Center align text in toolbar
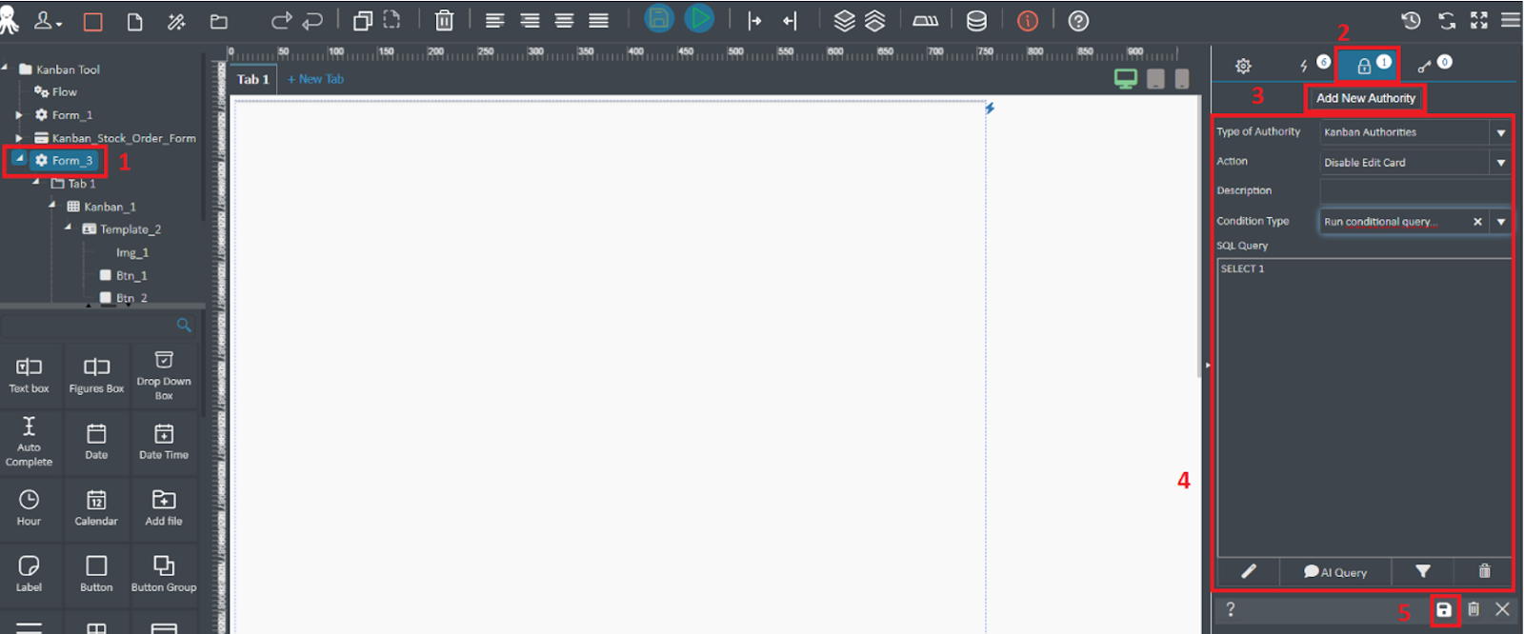The image size is (1524, 634). (564, 21)
